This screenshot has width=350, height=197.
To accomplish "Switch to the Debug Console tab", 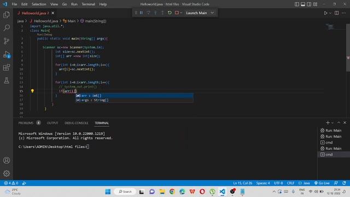I will (x=77, y=123).
